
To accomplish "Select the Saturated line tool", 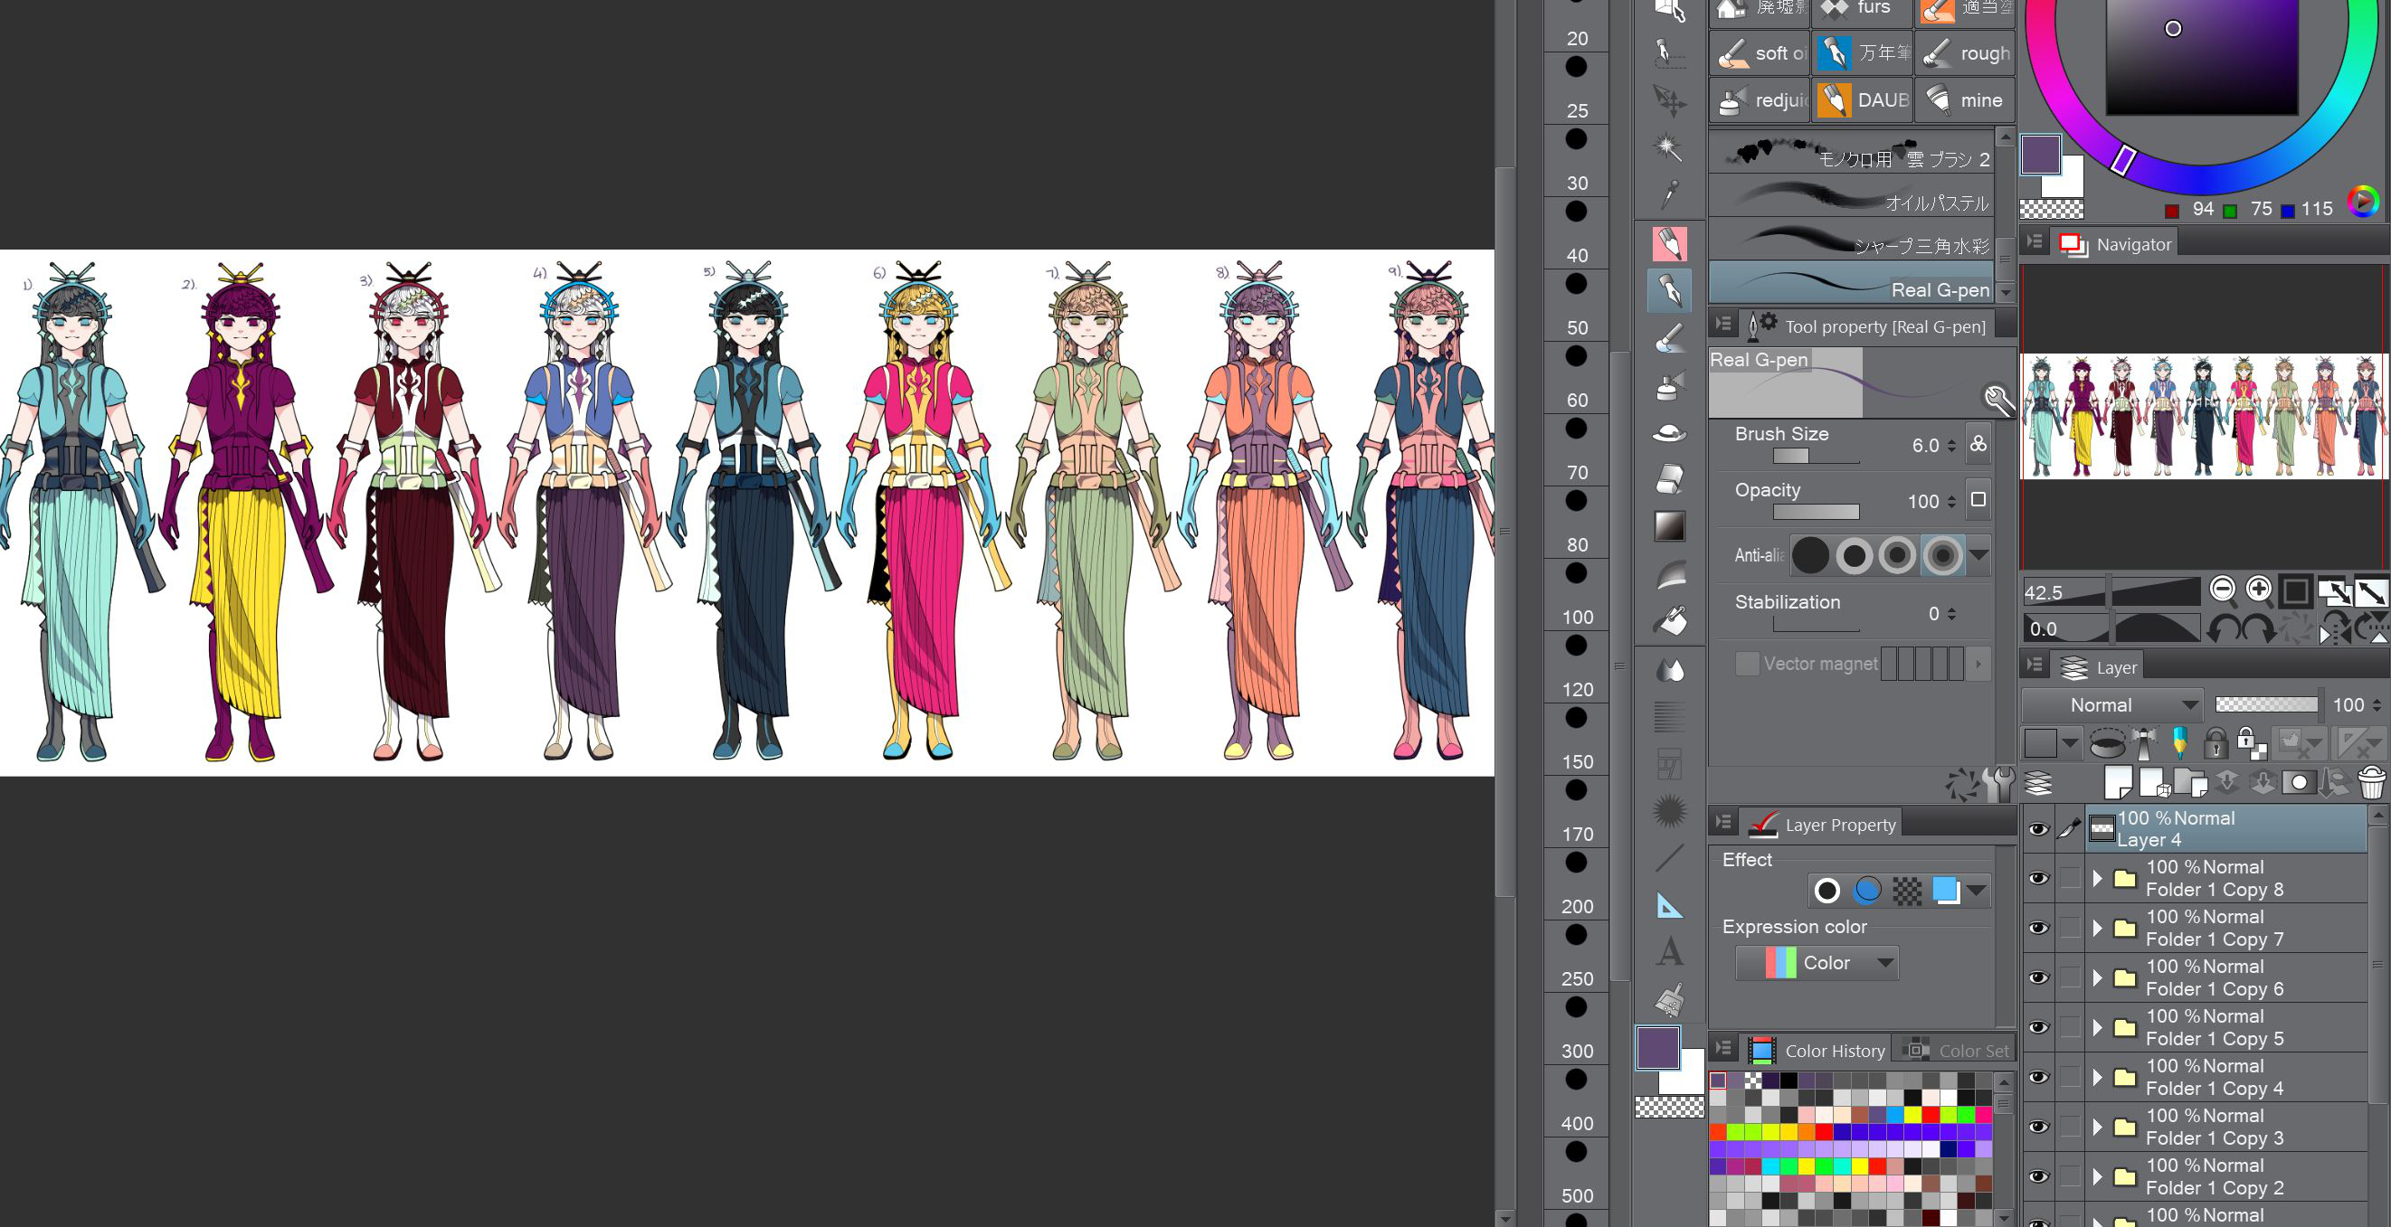I will tap(1670, 810).
